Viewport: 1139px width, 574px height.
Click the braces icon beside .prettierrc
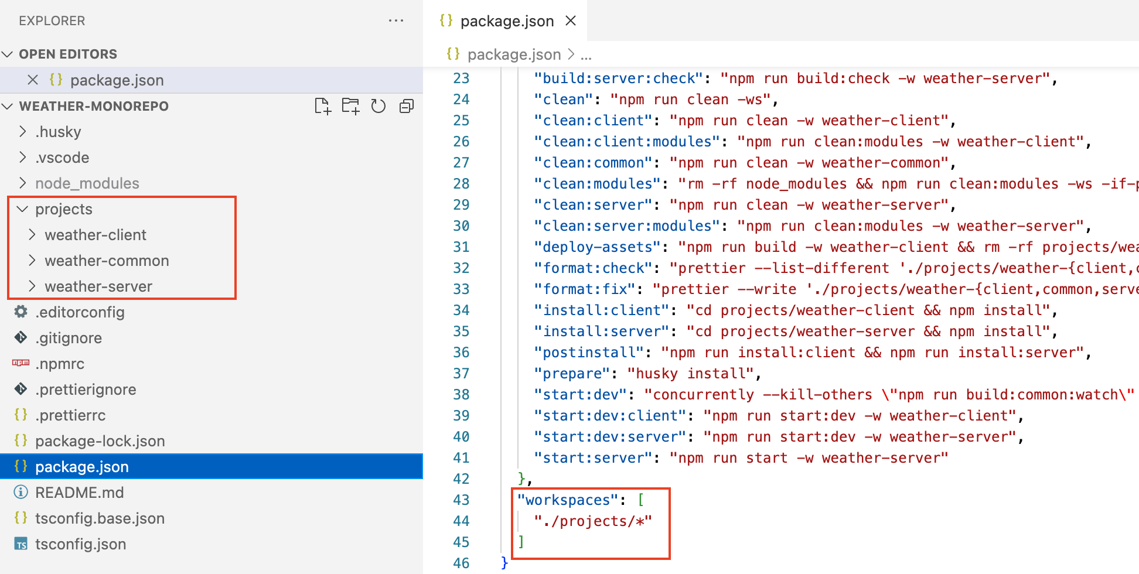click(x=21, y=415)
